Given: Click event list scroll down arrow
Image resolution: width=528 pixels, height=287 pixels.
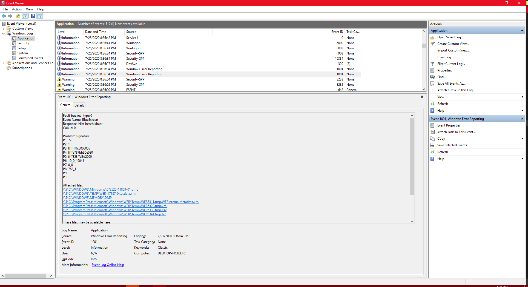Looking at the screenshot, I should 424,89.
